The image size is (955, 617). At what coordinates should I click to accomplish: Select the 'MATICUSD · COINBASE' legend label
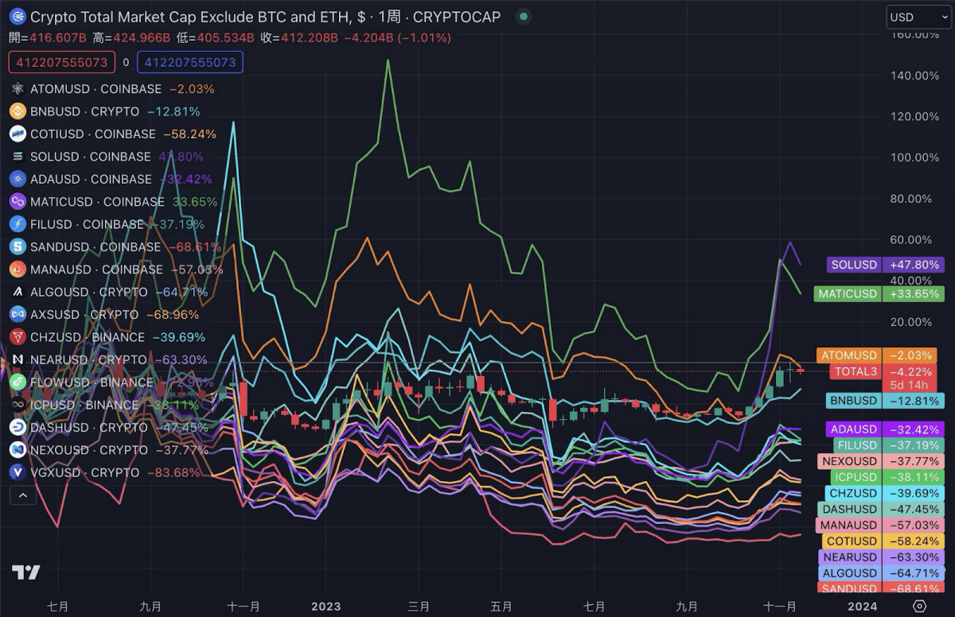[97, 202]
